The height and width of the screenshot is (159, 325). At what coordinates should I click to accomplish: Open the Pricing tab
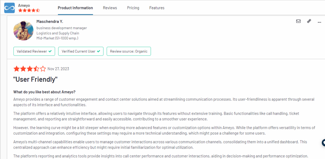tap(133, 8)
